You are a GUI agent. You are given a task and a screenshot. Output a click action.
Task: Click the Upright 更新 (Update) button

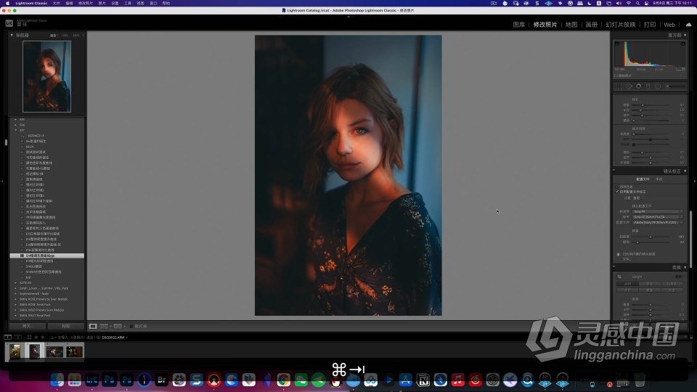tap(678, 277)
